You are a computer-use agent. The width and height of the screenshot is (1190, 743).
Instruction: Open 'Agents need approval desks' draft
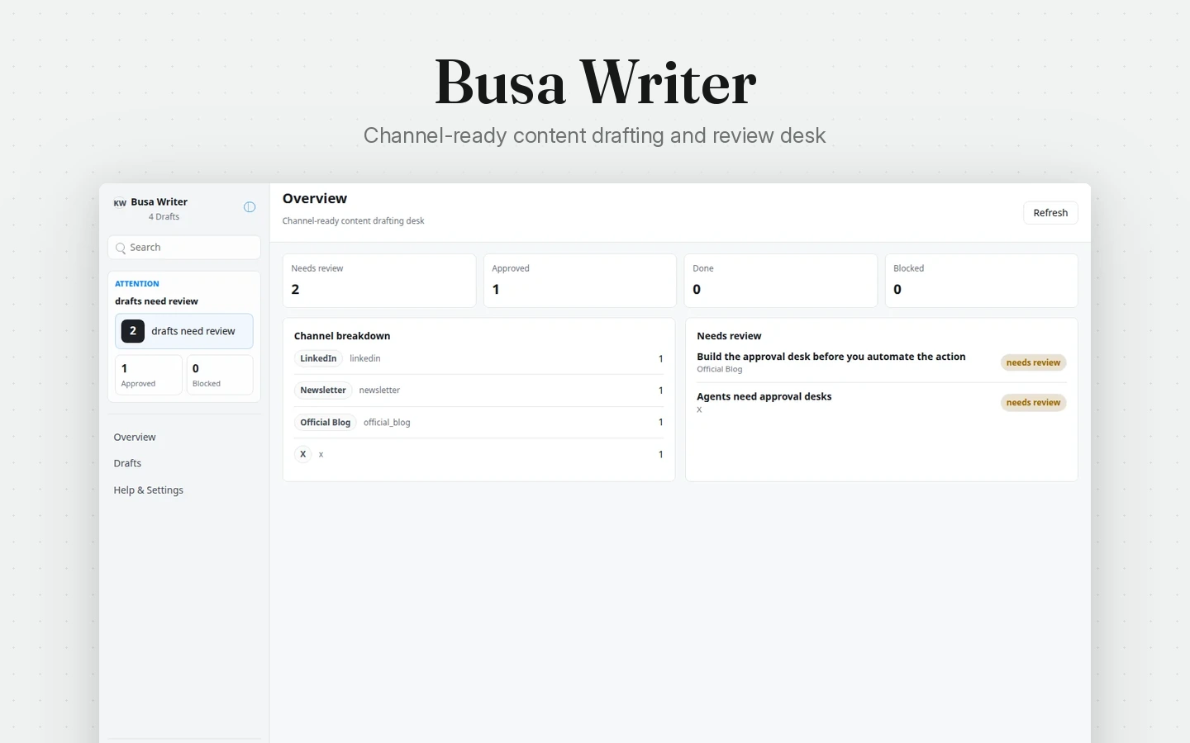coord(764,397)
